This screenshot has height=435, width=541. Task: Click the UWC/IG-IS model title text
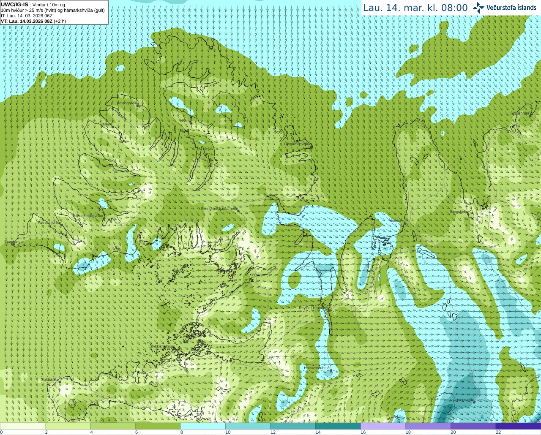[14, 4]
